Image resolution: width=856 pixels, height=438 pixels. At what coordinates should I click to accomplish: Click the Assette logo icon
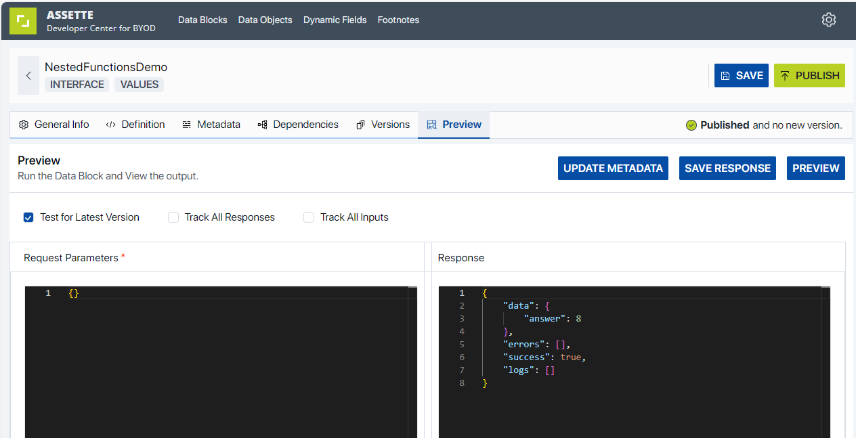(23, 21)
